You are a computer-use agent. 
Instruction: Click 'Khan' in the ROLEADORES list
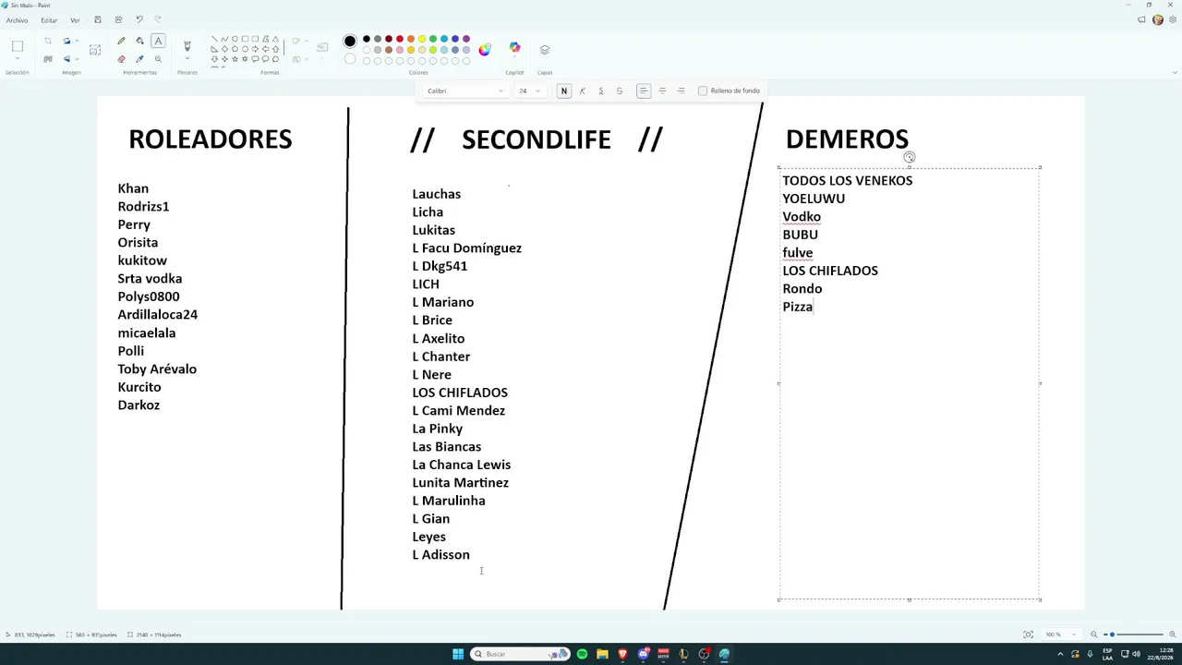[133, 188]
